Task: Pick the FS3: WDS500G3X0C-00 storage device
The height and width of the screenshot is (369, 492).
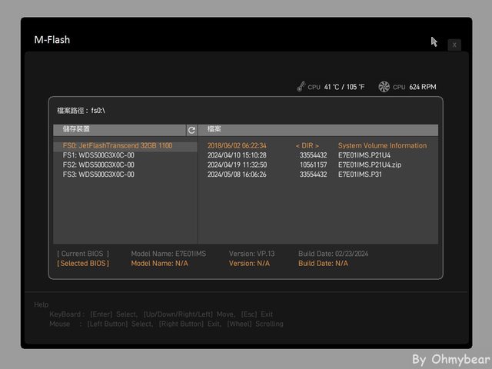Action: [x=98, y=175]
